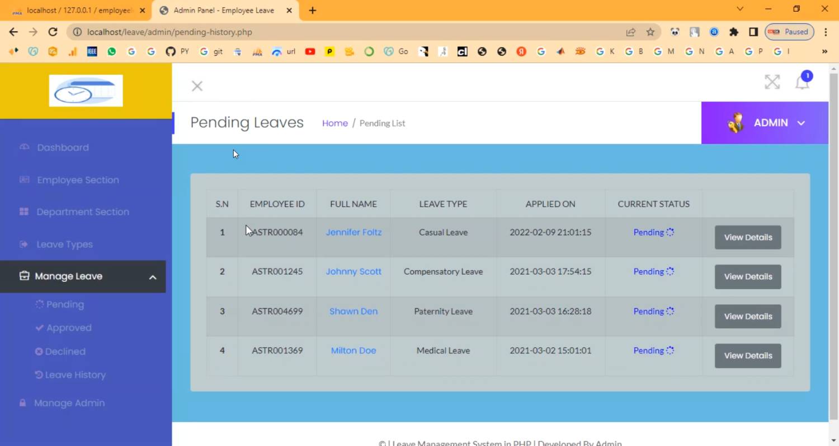839x446 pixels.
Task: Bookmark this page with the star icon
Action: pyautogui.click(x=650, y=32)
